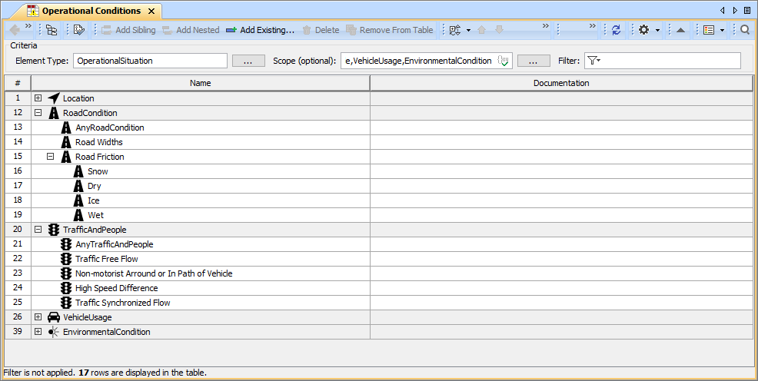758x381 pixels.
Task: Click the Element Type browse button
Action: click(248, 61)
